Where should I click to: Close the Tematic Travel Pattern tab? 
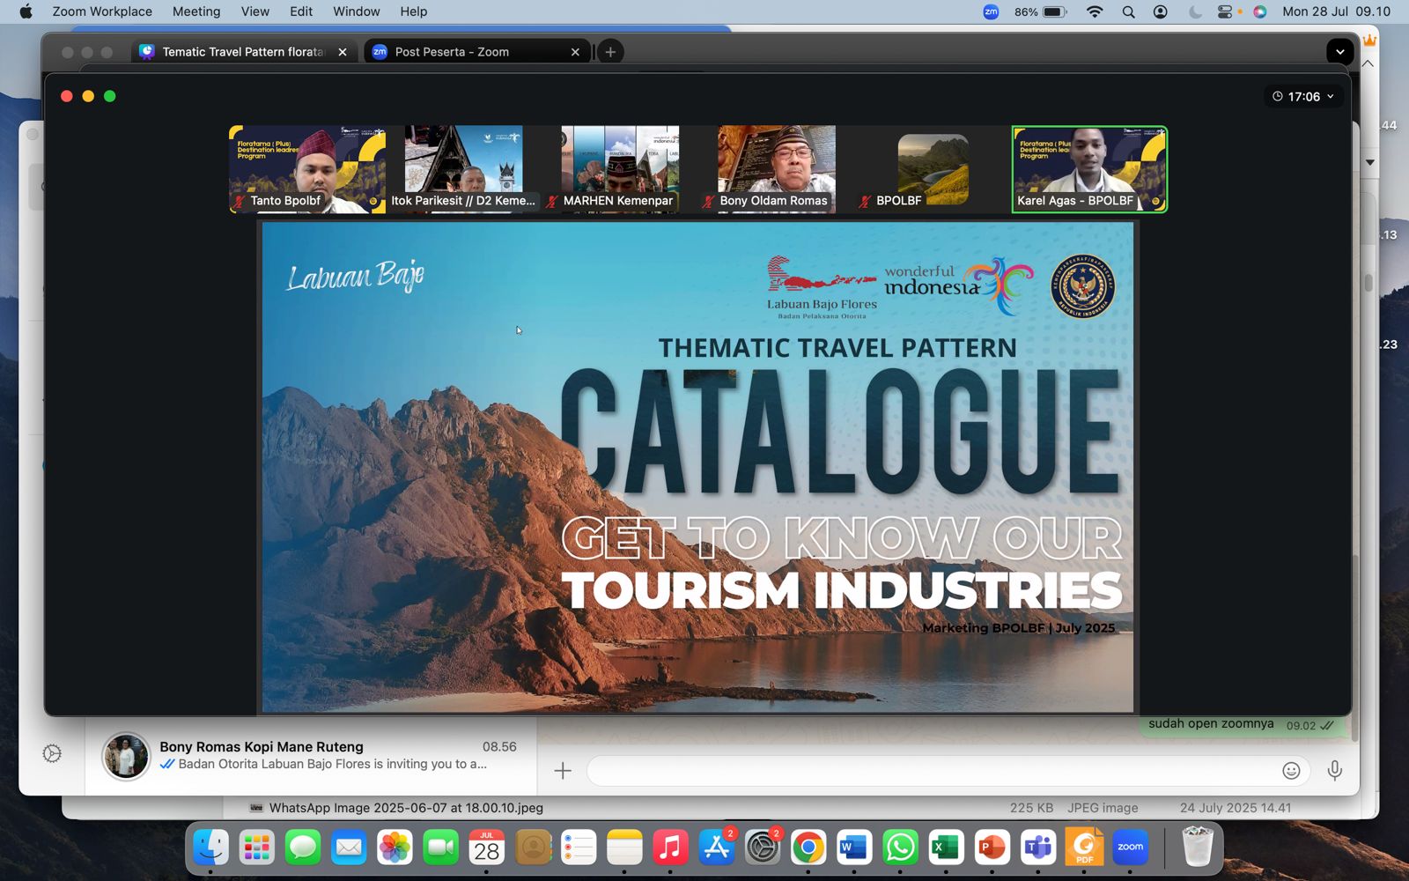click(x=343, y=52)
